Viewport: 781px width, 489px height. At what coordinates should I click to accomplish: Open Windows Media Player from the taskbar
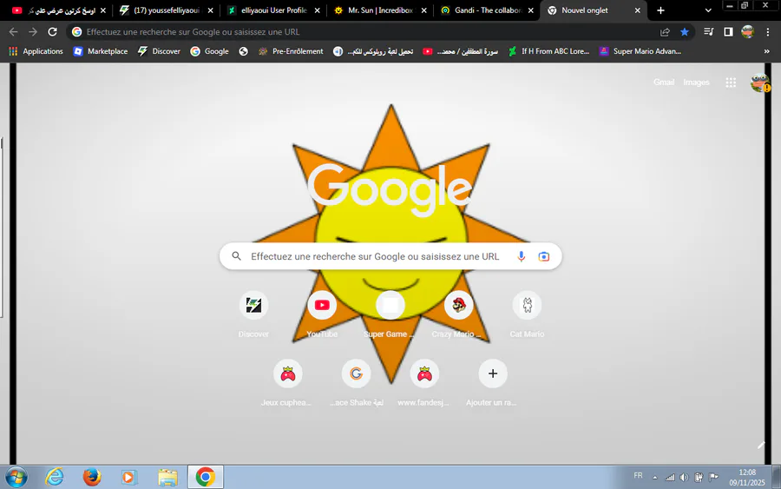[x=129, y=478]
